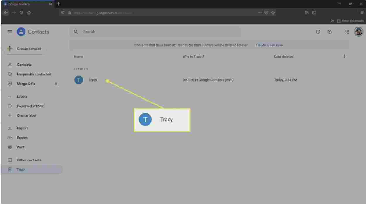Select the Google Contacts browser tab

(28, 4)
